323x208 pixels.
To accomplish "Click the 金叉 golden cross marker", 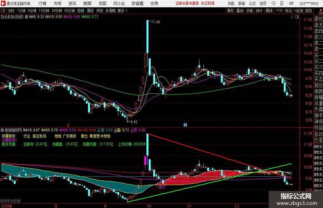I will point(162,187).
